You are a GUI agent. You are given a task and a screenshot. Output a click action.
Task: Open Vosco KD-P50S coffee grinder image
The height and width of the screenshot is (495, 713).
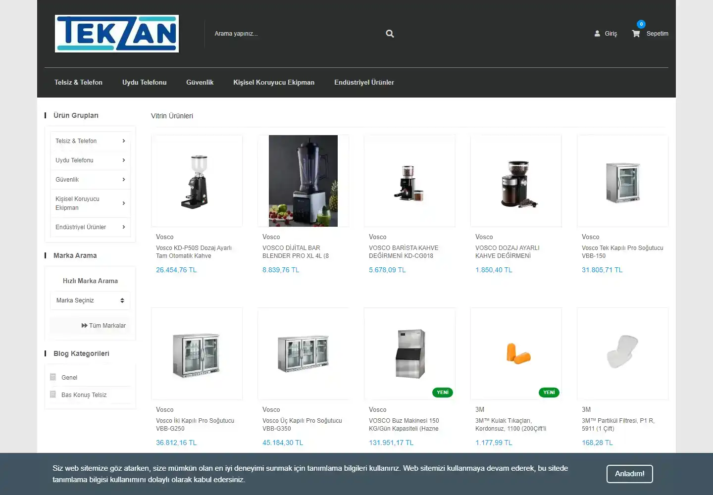tap(197, 181)
